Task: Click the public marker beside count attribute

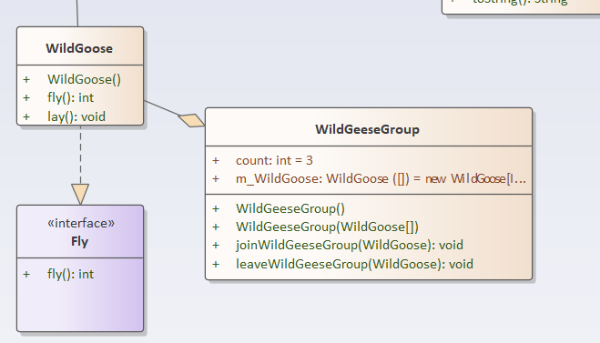Action: (216, 161)
